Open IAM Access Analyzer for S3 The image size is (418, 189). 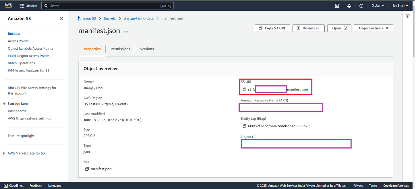(28, 70)
